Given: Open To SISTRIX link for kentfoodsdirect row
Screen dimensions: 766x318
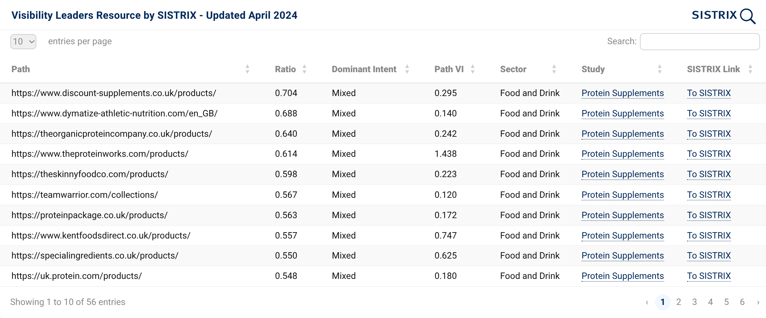Looking at the screenshot, I should 709,236.
